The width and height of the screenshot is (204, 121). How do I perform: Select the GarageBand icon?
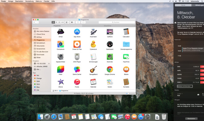pos(93,69)
